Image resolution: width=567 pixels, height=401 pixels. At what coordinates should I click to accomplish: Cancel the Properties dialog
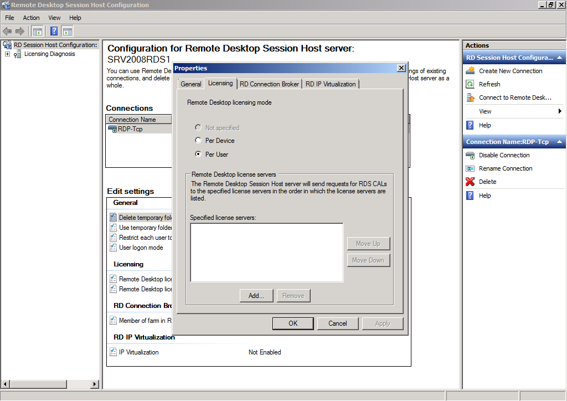338,323
